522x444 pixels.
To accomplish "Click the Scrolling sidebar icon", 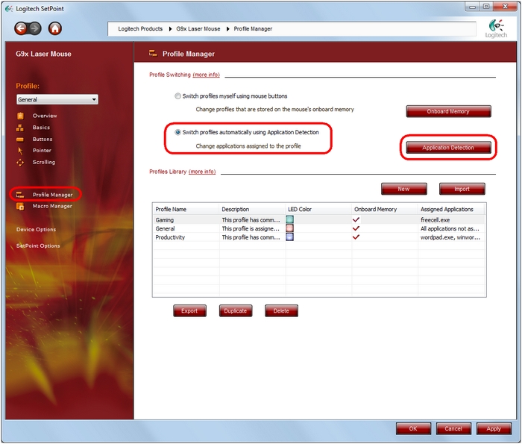I will [x=20, y=162].
